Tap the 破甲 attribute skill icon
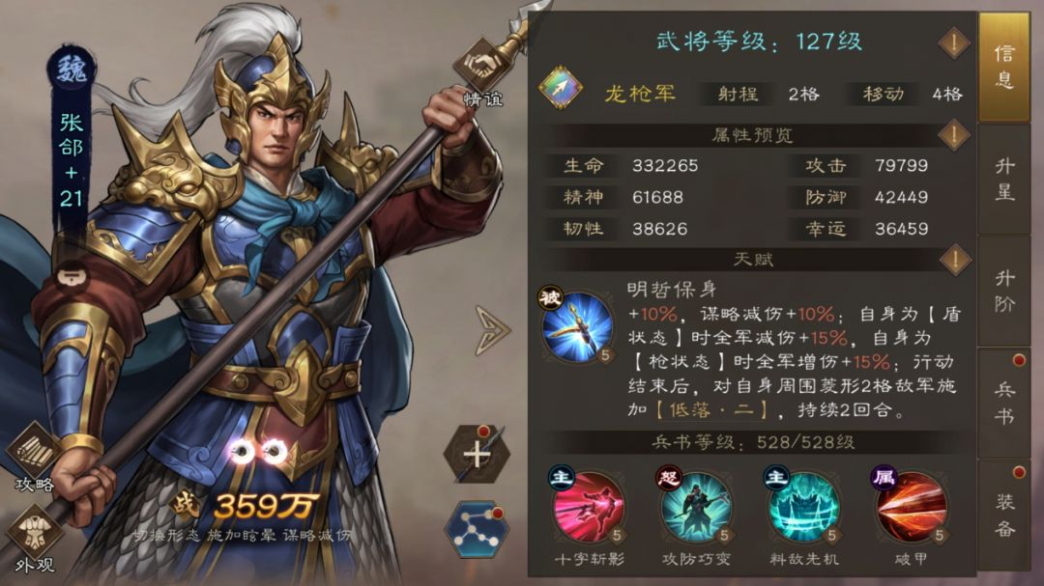Screen dimensions: 1044x586 coord(911,507)
